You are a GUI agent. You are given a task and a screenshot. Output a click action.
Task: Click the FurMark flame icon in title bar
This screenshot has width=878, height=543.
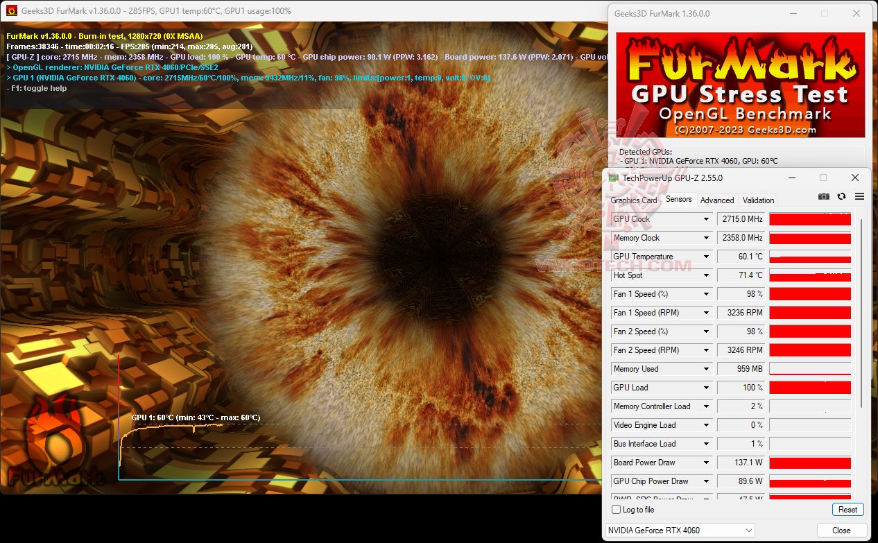point(11,11)
